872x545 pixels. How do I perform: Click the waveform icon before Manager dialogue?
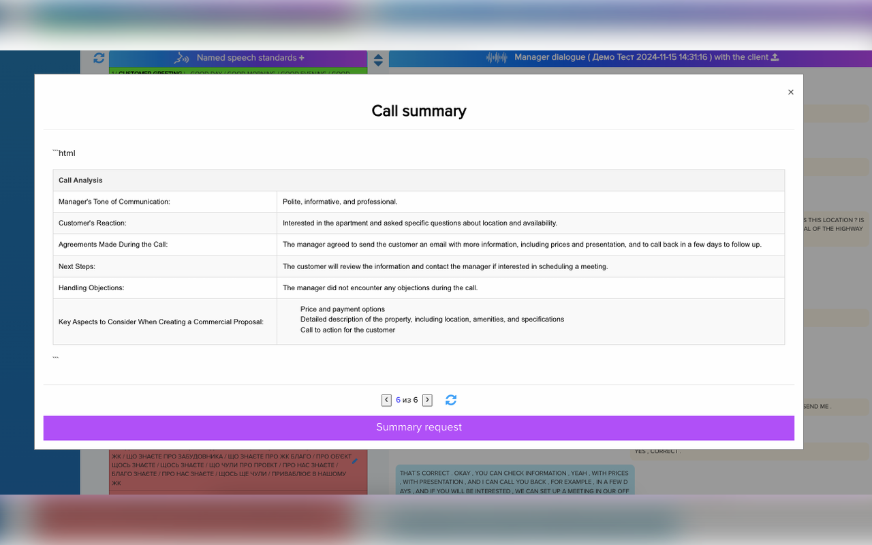[497, 58]
